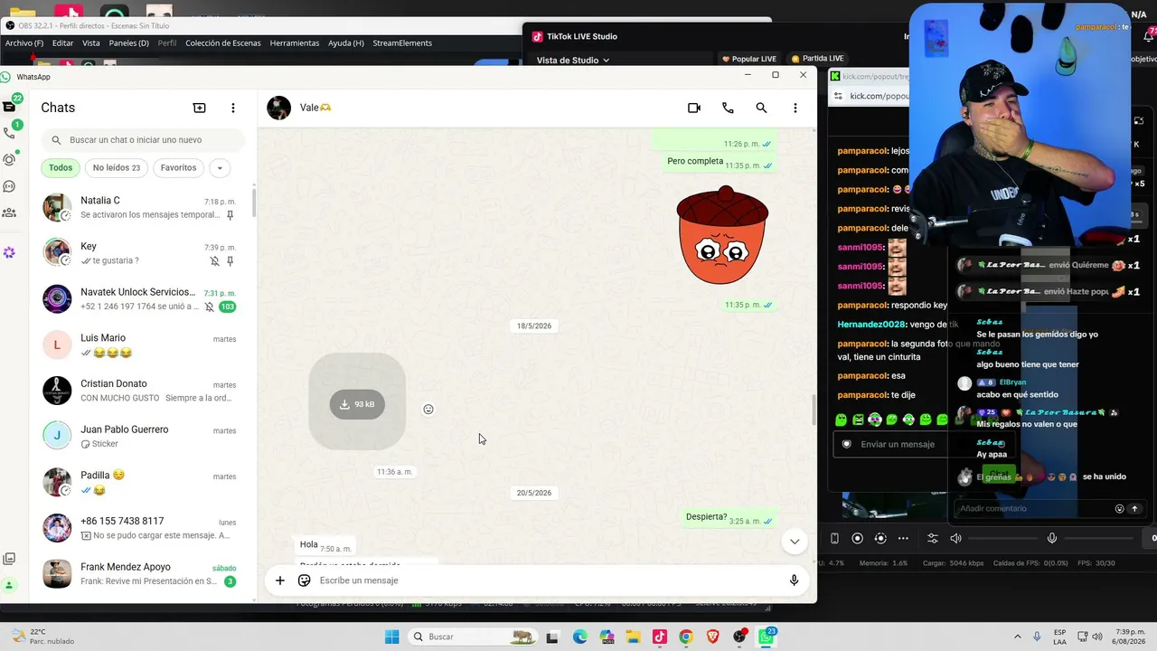Select the Todos chat filter

[x=61, y=167]
